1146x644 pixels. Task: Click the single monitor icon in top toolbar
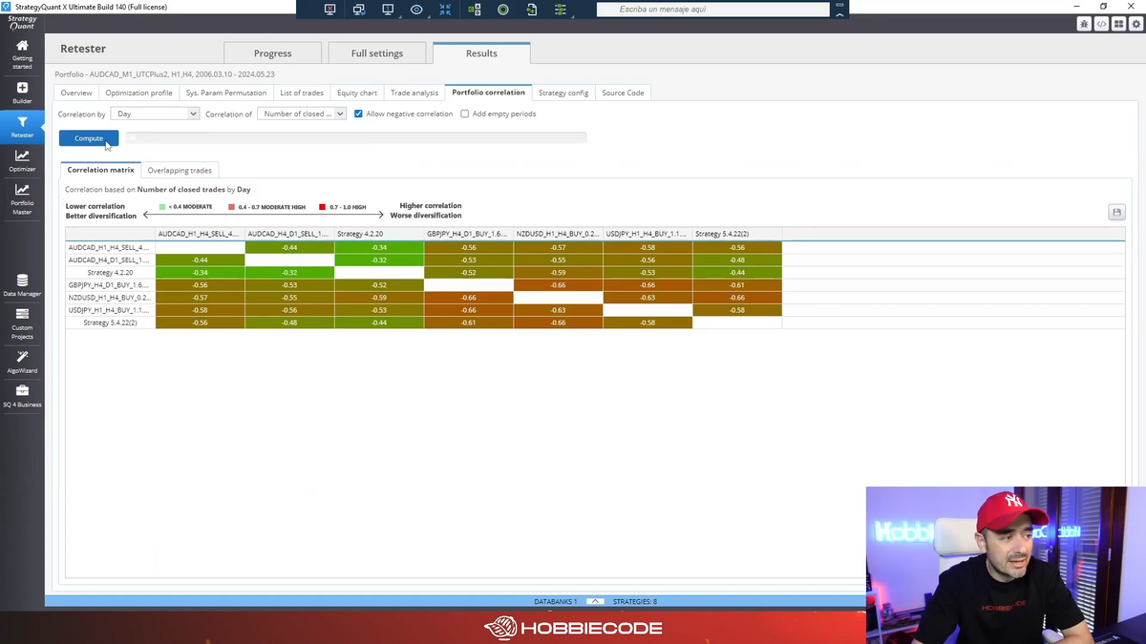[x=388, y=10]
